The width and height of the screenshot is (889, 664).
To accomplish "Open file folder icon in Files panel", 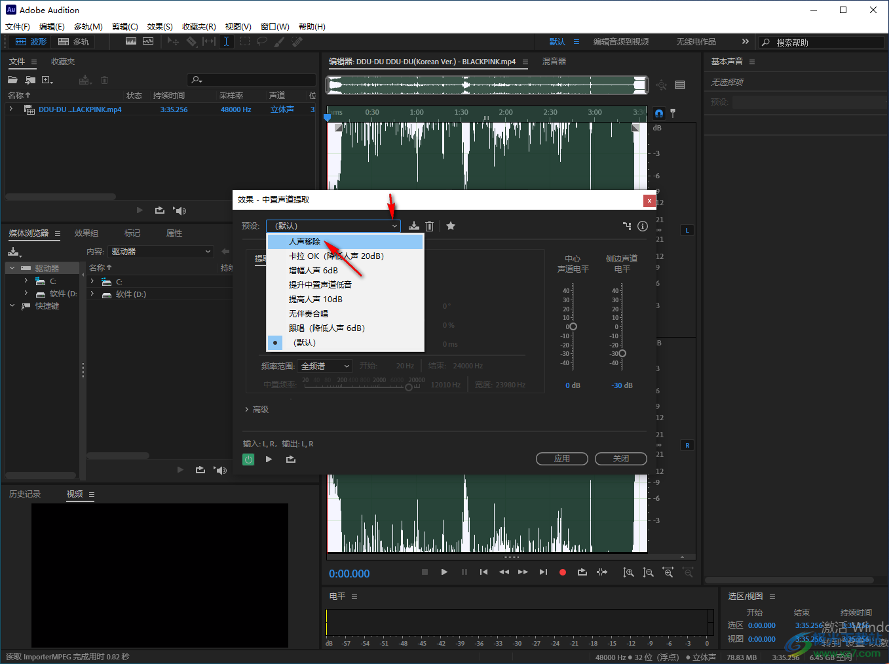I will 12,80.
